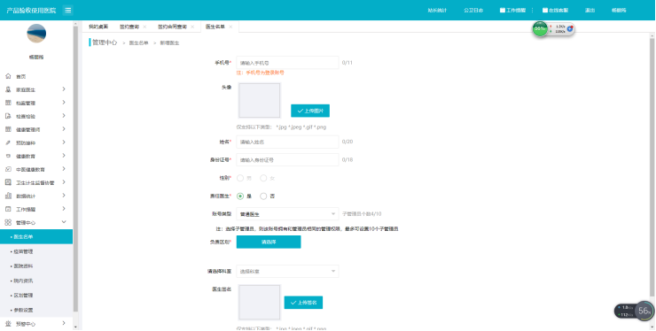This screenshot has height=331, width=656.
Task: Select the 医生名单 tab
Action: 215,27
